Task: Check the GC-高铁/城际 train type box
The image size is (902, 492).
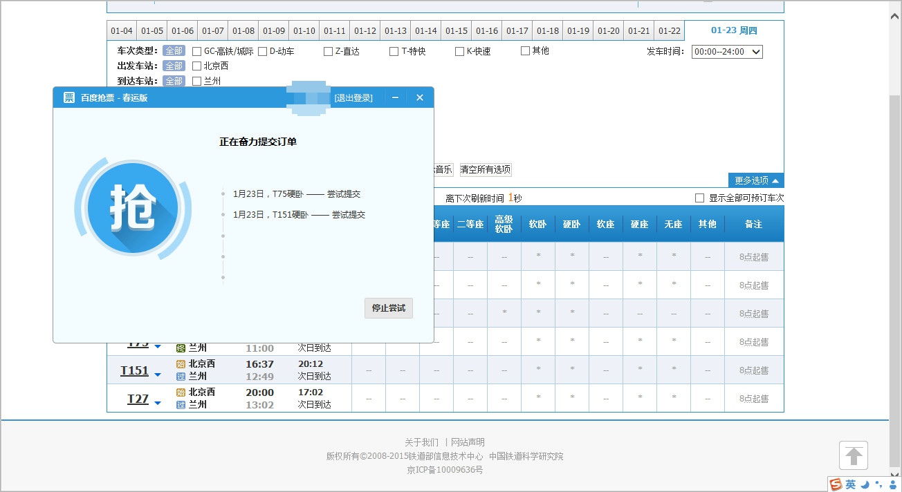Action: (x=196, y=51)
